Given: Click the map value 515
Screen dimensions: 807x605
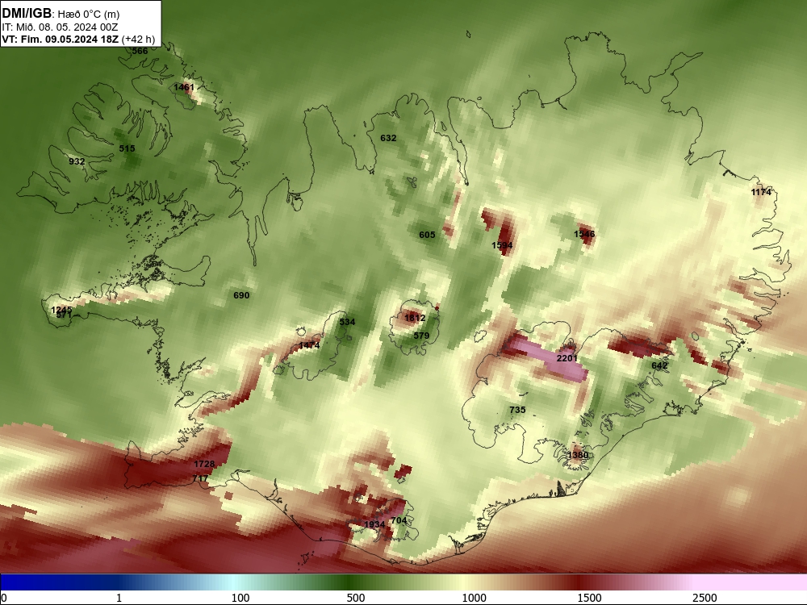Looking at the screenshot, I should coord(128,148).
